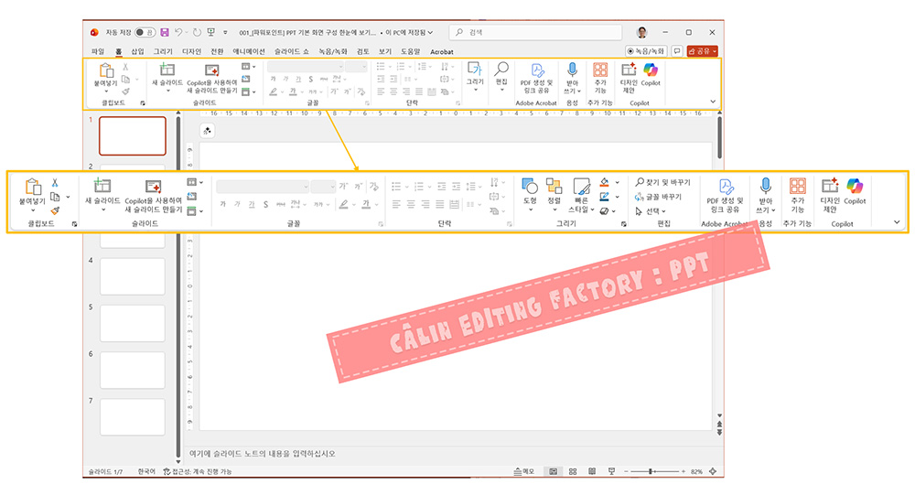Viewport: 915px width, 484px height.
Task: Toggle Bold 가 in the enlarged ribbon
Action: [x=222, y=204]
